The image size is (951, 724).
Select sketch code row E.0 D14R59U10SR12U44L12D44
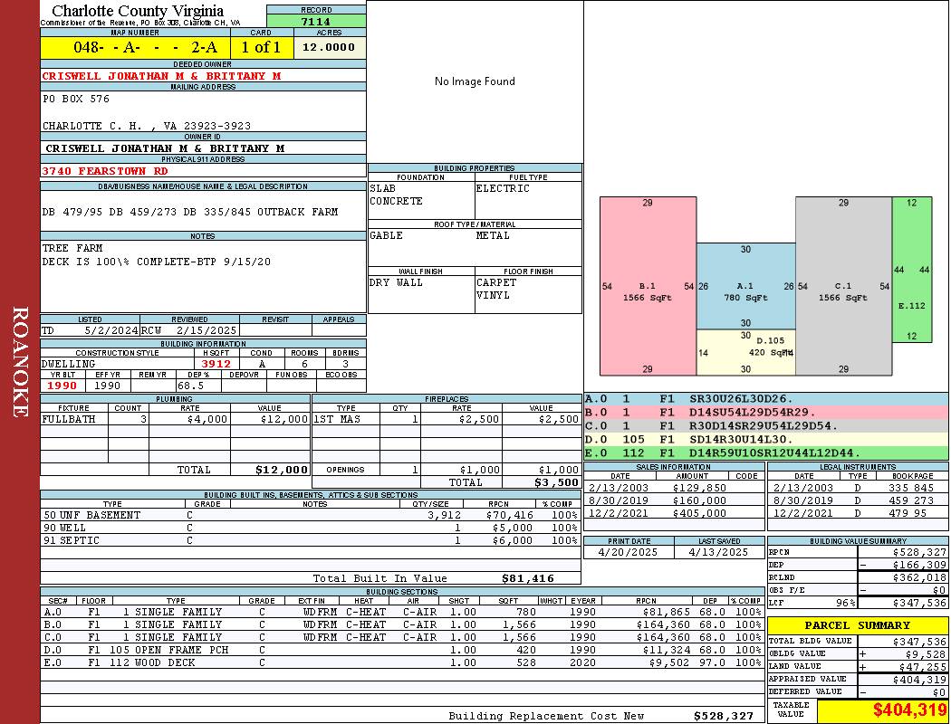click(x=766, y=452)
